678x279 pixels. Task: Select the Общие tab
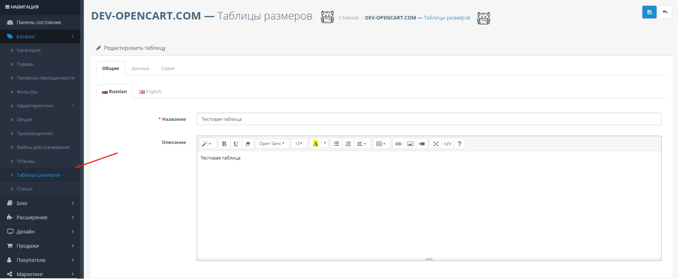111,68
